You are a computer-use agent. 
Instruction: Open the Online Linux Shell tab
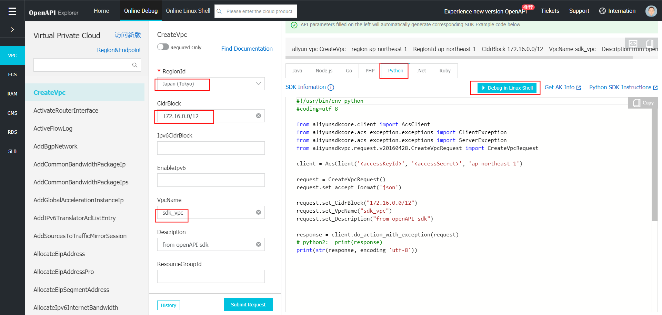point(188,11)
